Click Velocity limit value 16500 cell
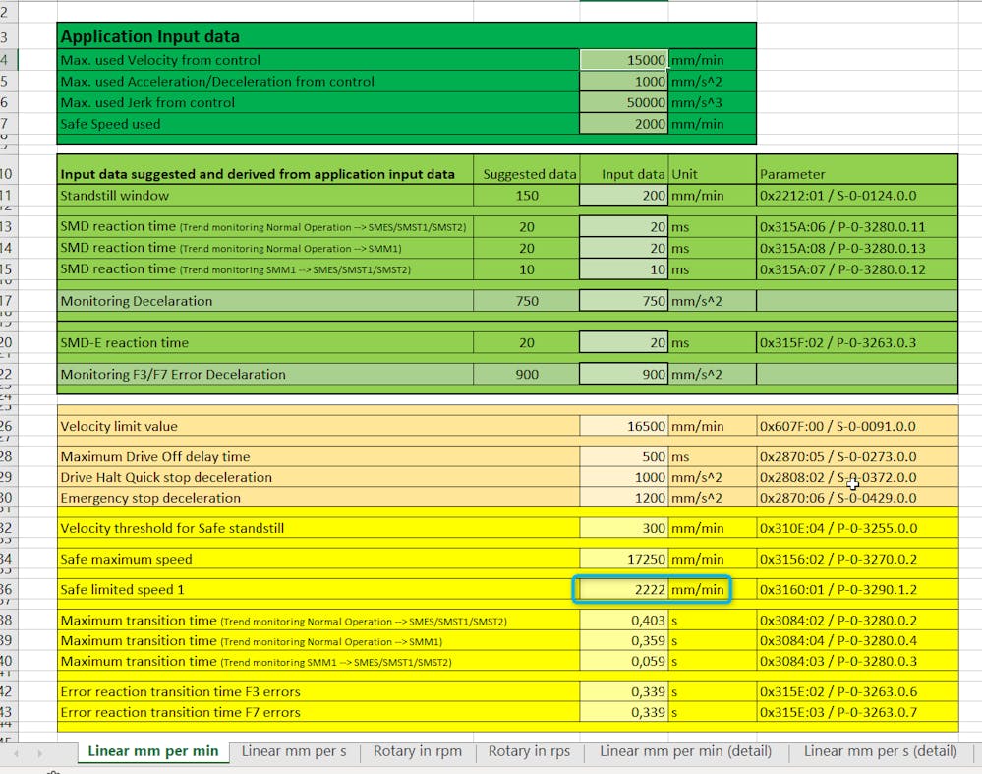 click(x=624, y=426)
